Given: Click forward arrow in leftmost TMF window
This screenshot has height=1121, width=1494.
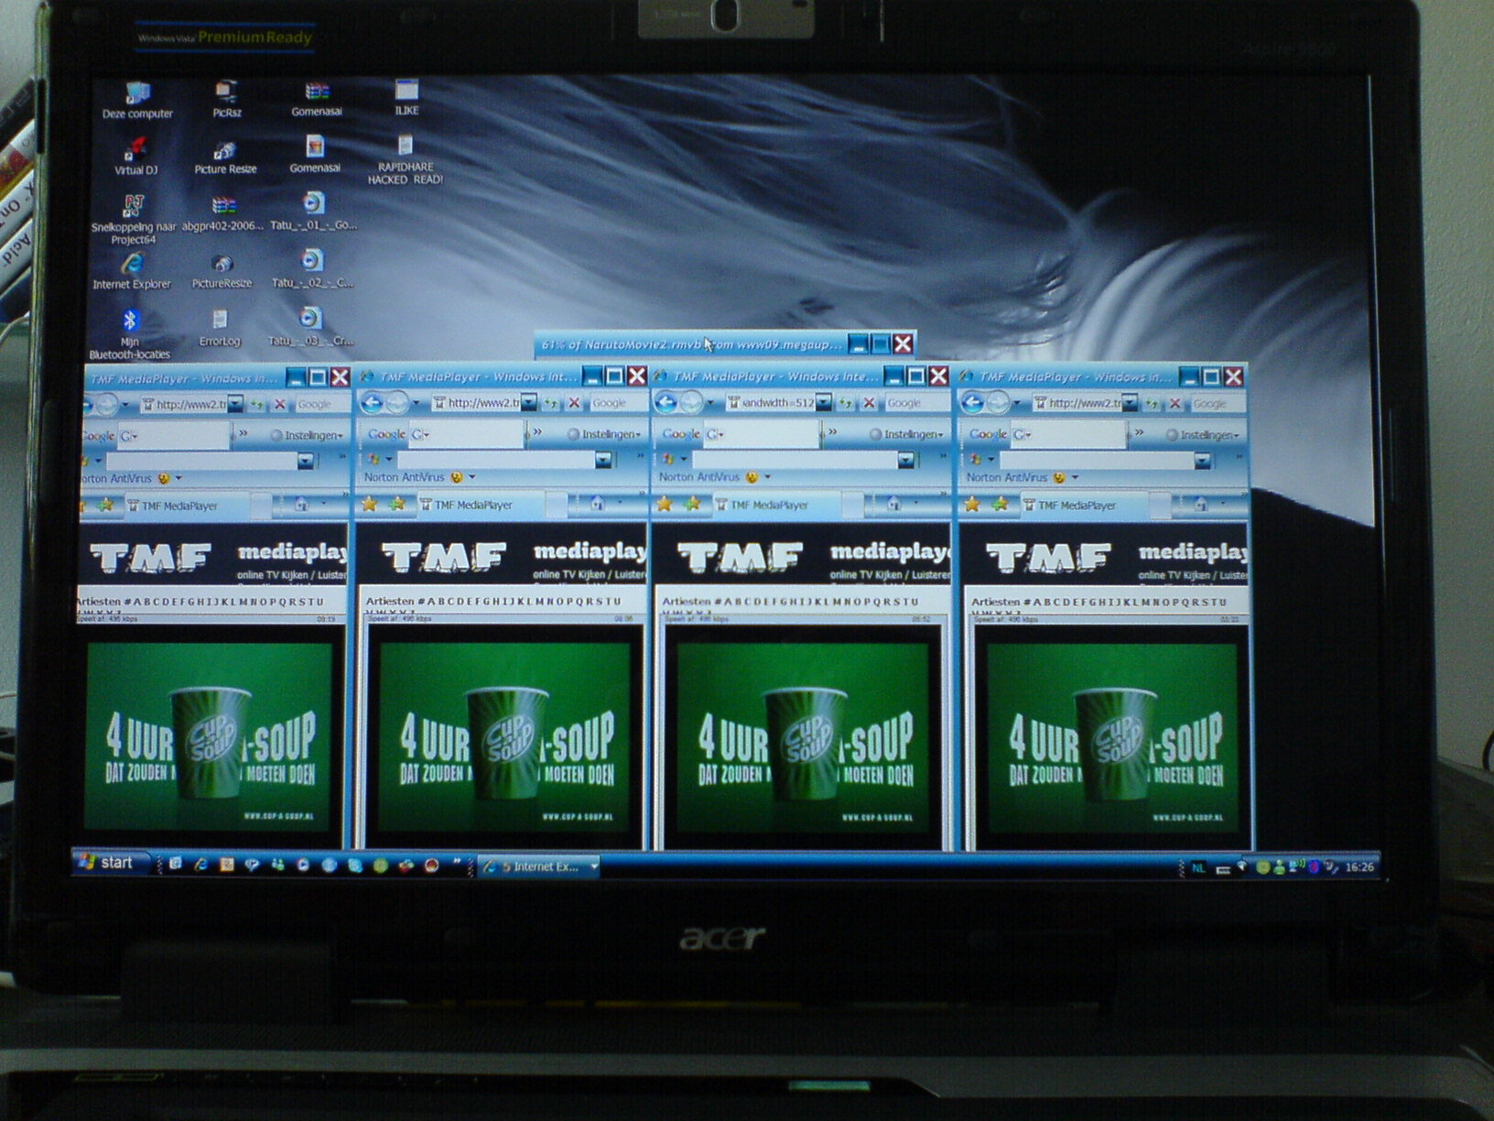Looking at the screenshot, I should 107,404.
